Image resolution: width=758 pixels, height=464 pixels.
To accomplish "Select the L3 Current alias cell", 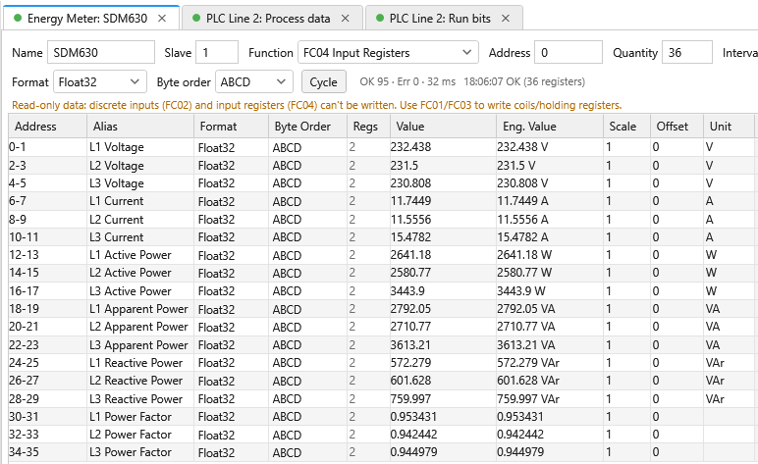I will 140,237.
